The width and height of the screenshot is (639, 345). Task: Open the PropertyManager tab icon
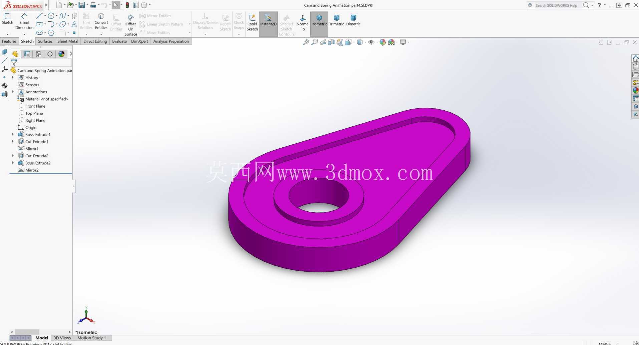click(27, 54)
